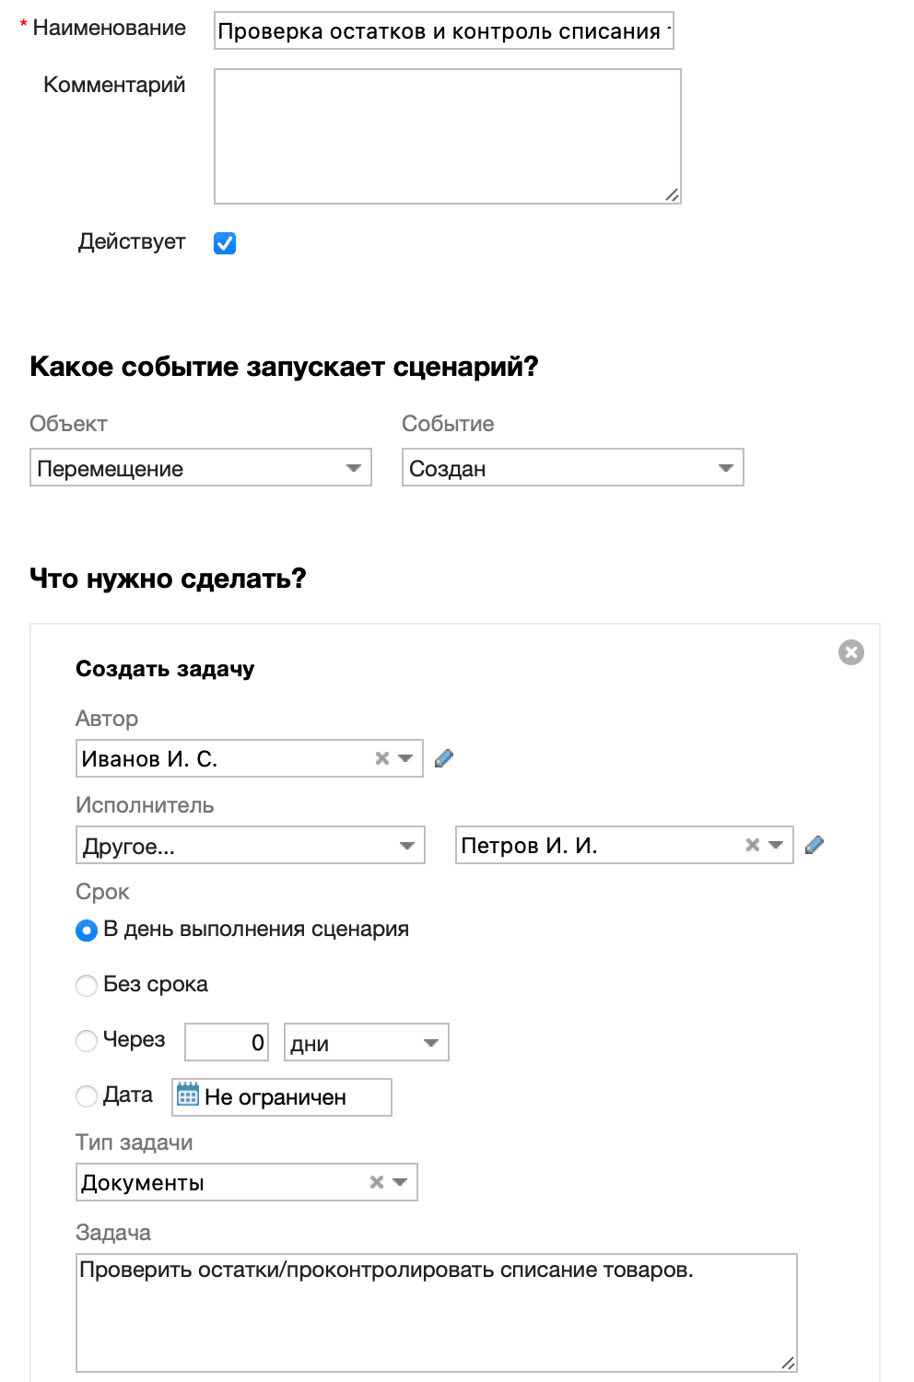
Task: Edit Петров И. И. via pencil icon
Action: pyautogui.click(x=814, y=844)
